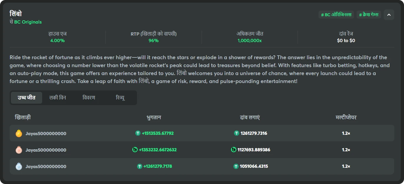Click the silver medal icon in third row
The width and height of the screenshot is (404, 184).
(x=19, y=166)
